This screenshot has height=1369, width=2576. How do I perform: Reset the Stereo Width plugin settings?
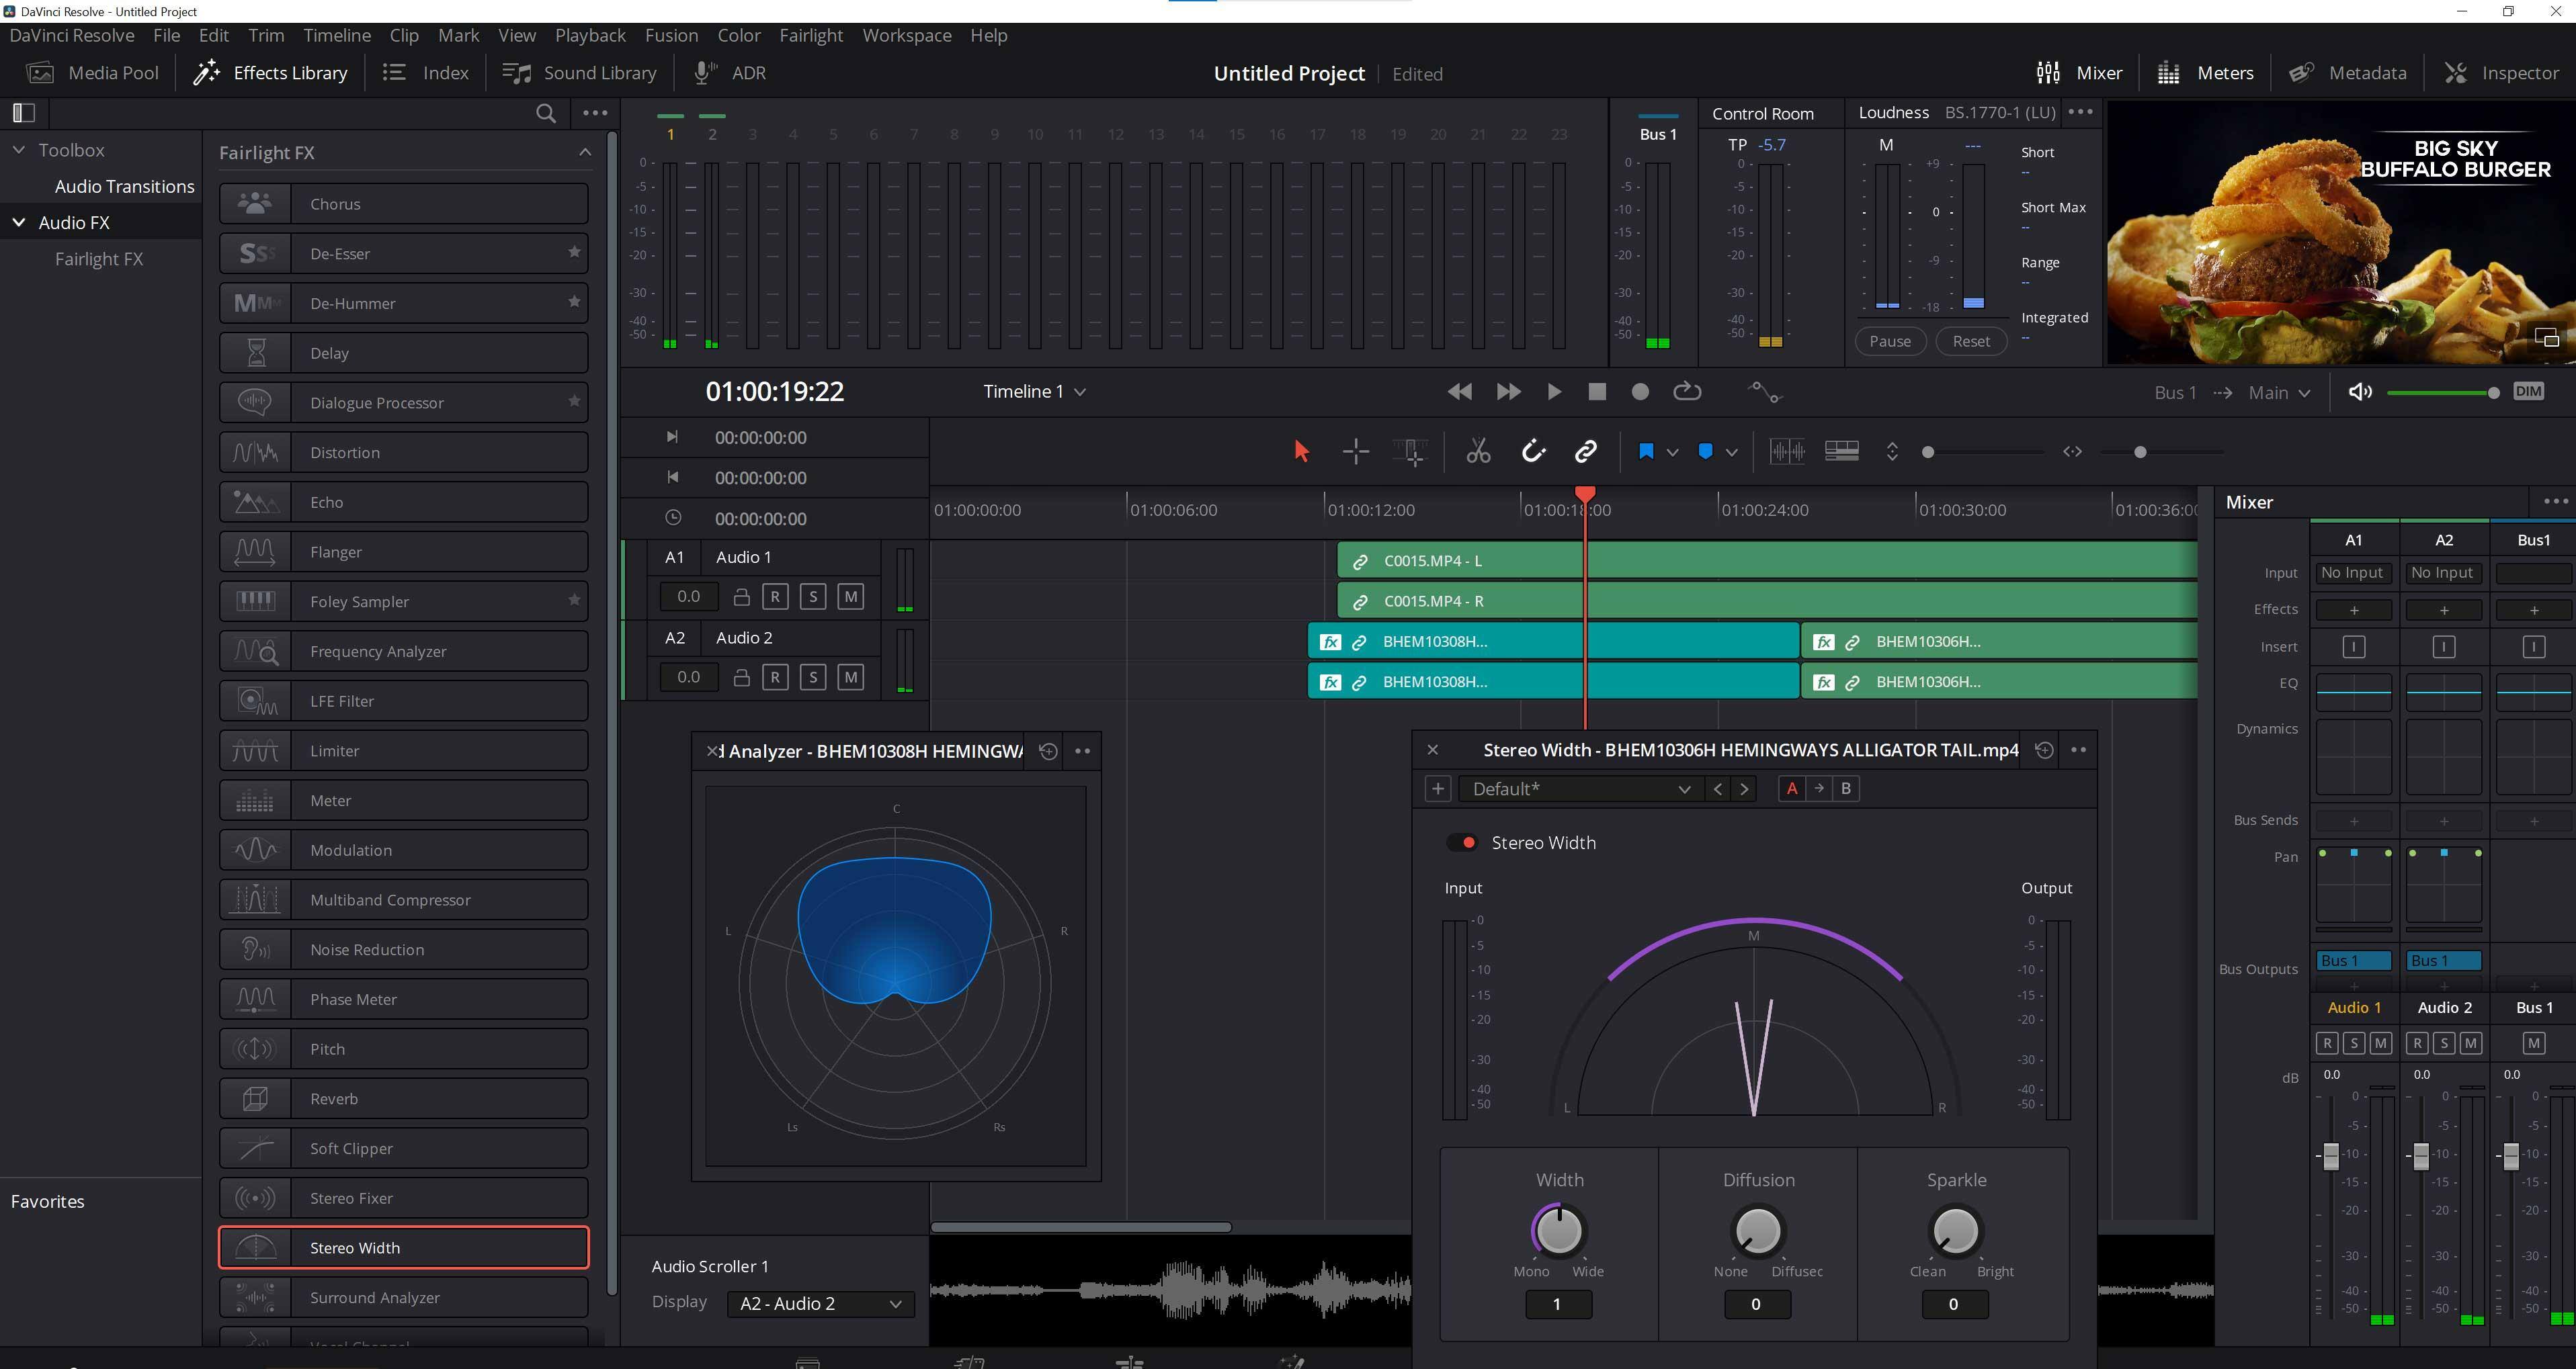[x=2044, y=750]
